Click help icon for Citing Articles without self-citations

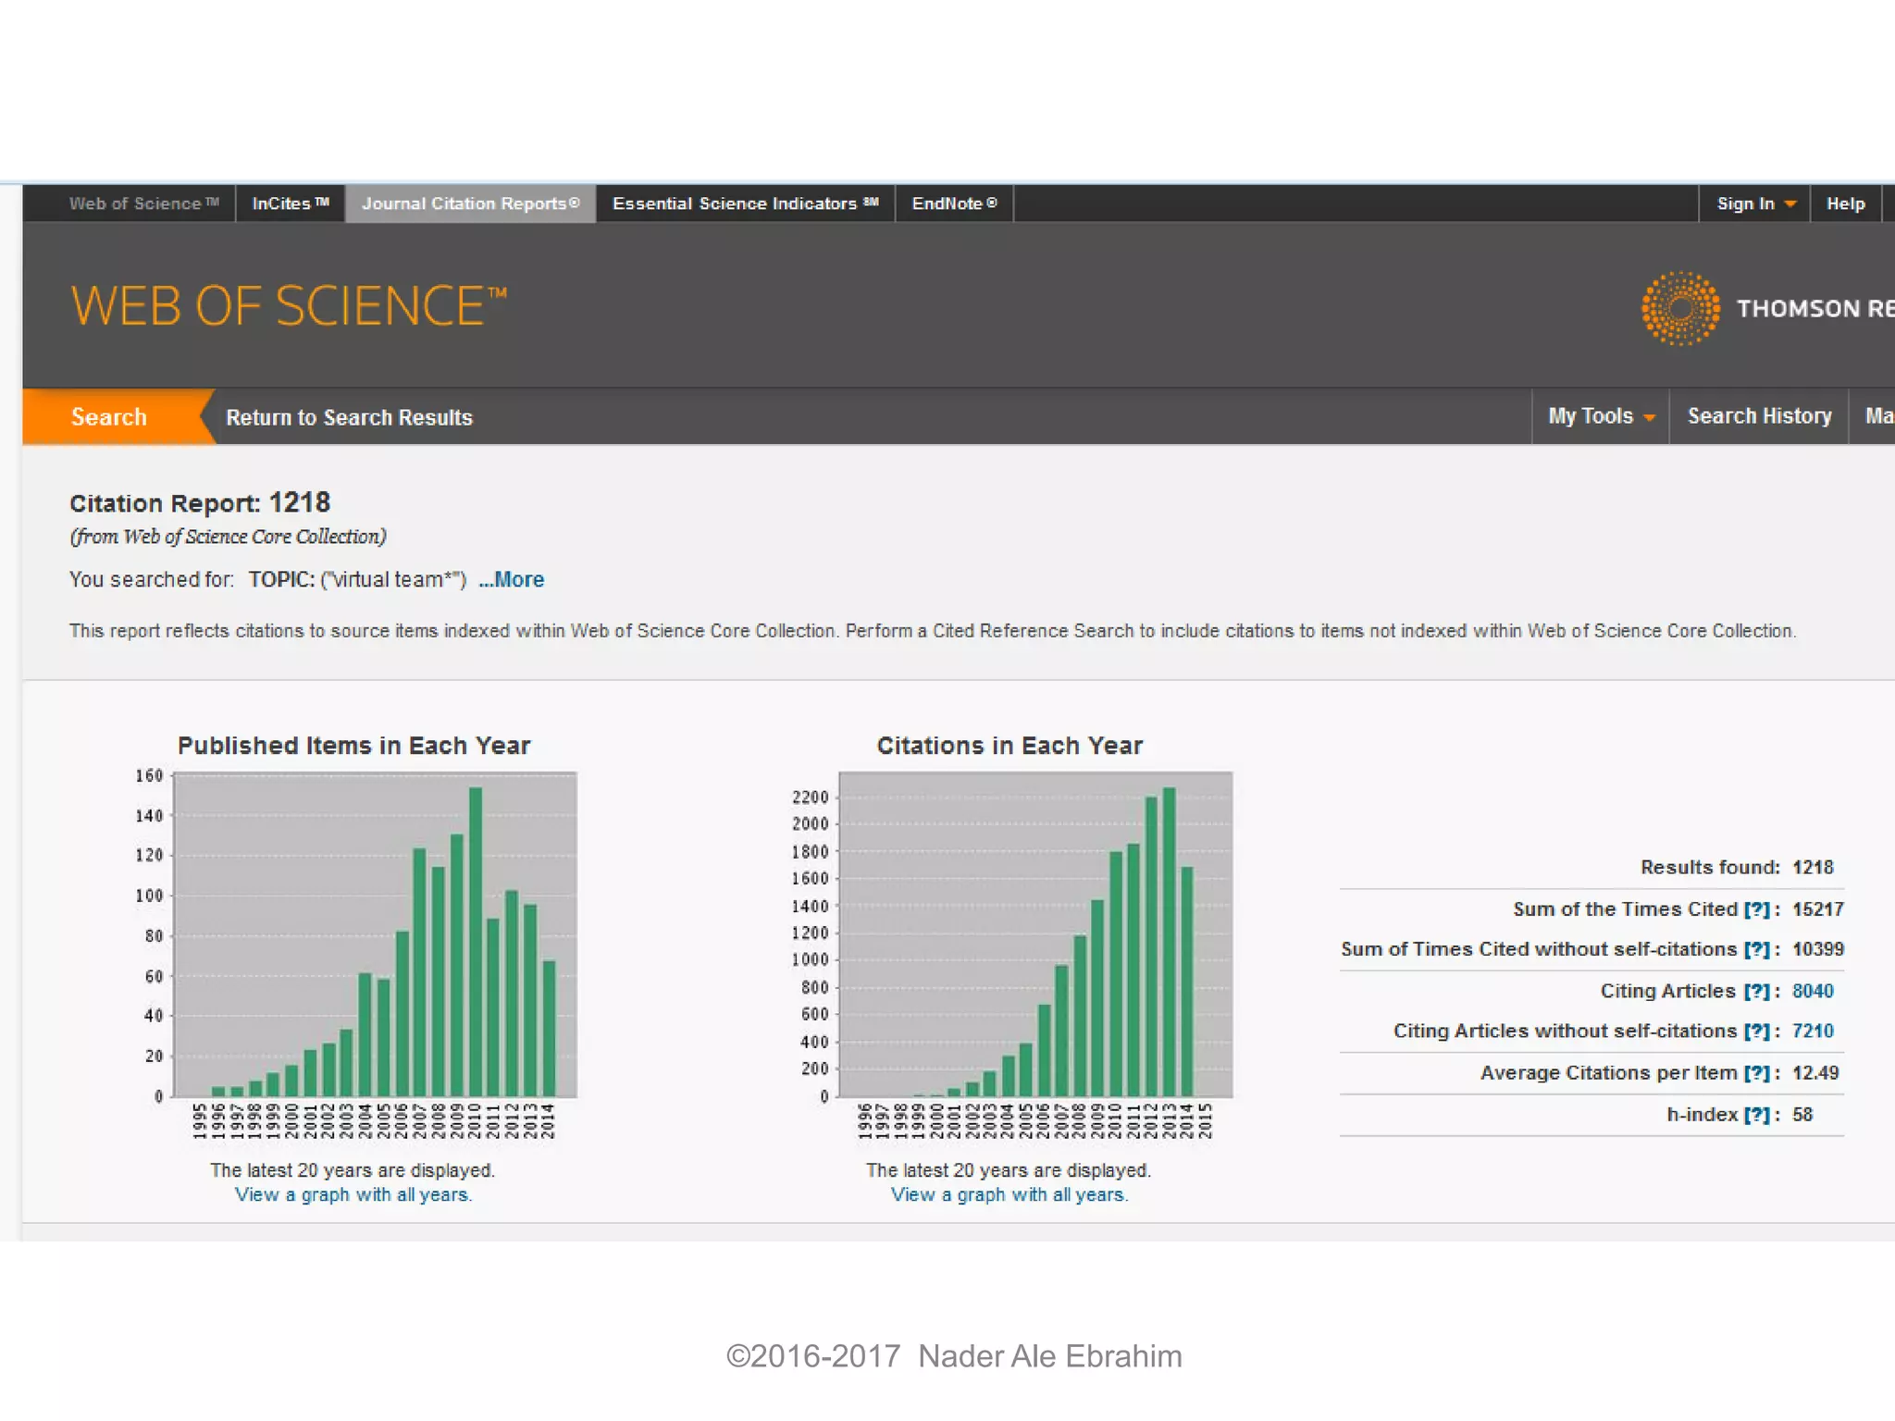tap(1756, 1032)
